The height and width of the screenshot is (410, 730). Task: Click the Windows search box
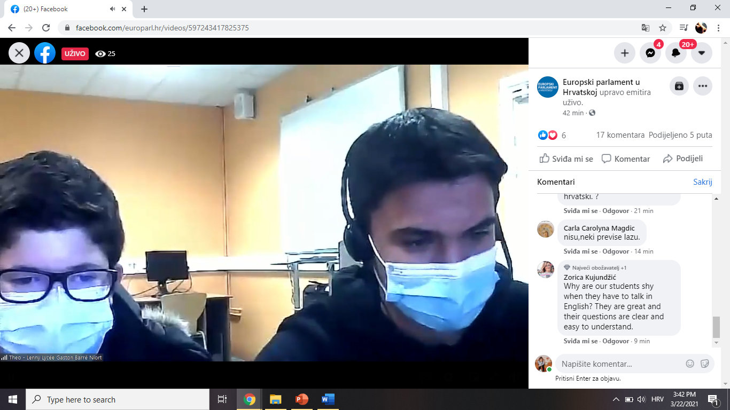point(118,399)
